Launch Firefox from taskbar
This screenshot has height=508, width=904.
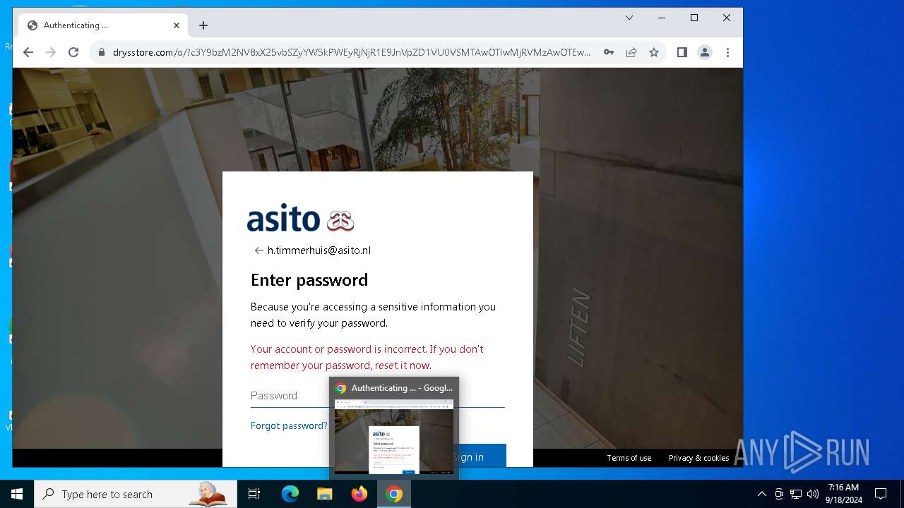(359, 494)
